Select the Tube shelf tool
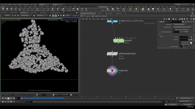195x109 pixels. tap(11, 9)
